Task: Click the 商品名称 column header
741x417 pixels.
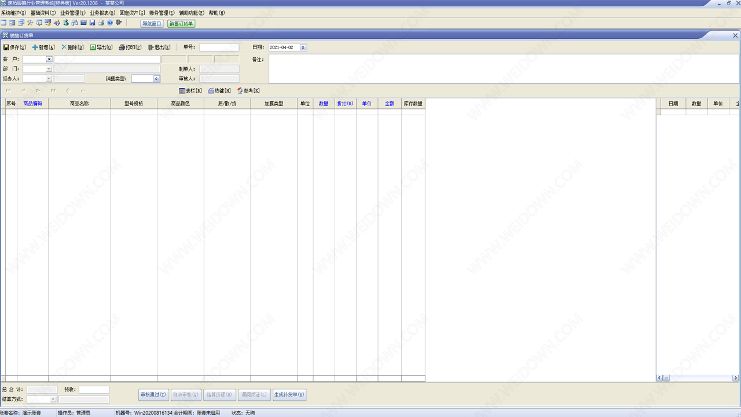Action: [x=79, y=104]
